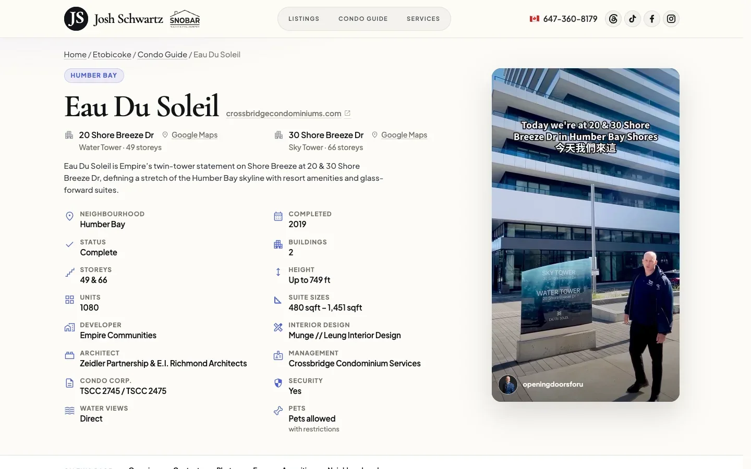
Task: Click the Humber Bay tag
Action: tap(94, 76)
